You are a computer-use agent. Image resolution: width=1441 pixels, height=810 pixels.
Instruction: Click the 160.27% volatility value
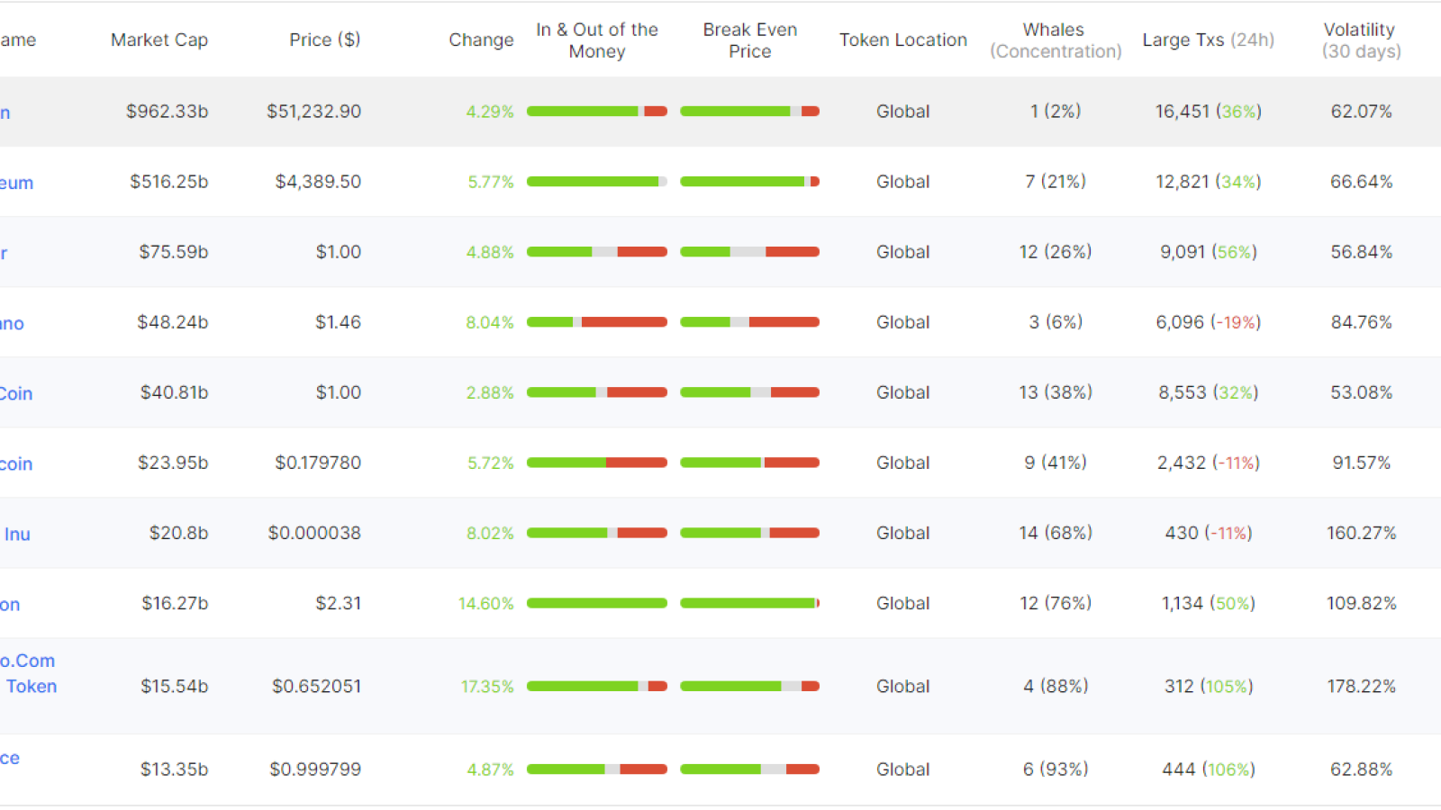[x=1361, y=533]
